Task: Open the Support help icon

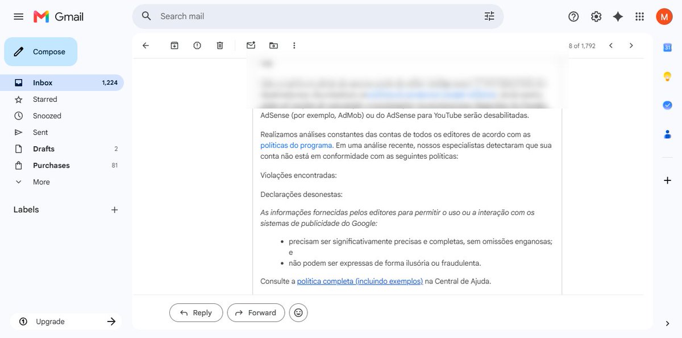Action: (573, 17)
